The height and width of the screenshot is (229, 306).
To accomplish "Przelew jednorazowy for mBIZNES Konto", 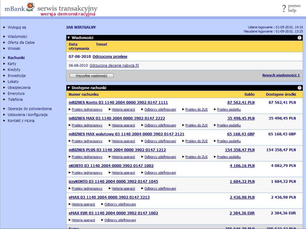I will pyautogui.click(x=87, y=109).
